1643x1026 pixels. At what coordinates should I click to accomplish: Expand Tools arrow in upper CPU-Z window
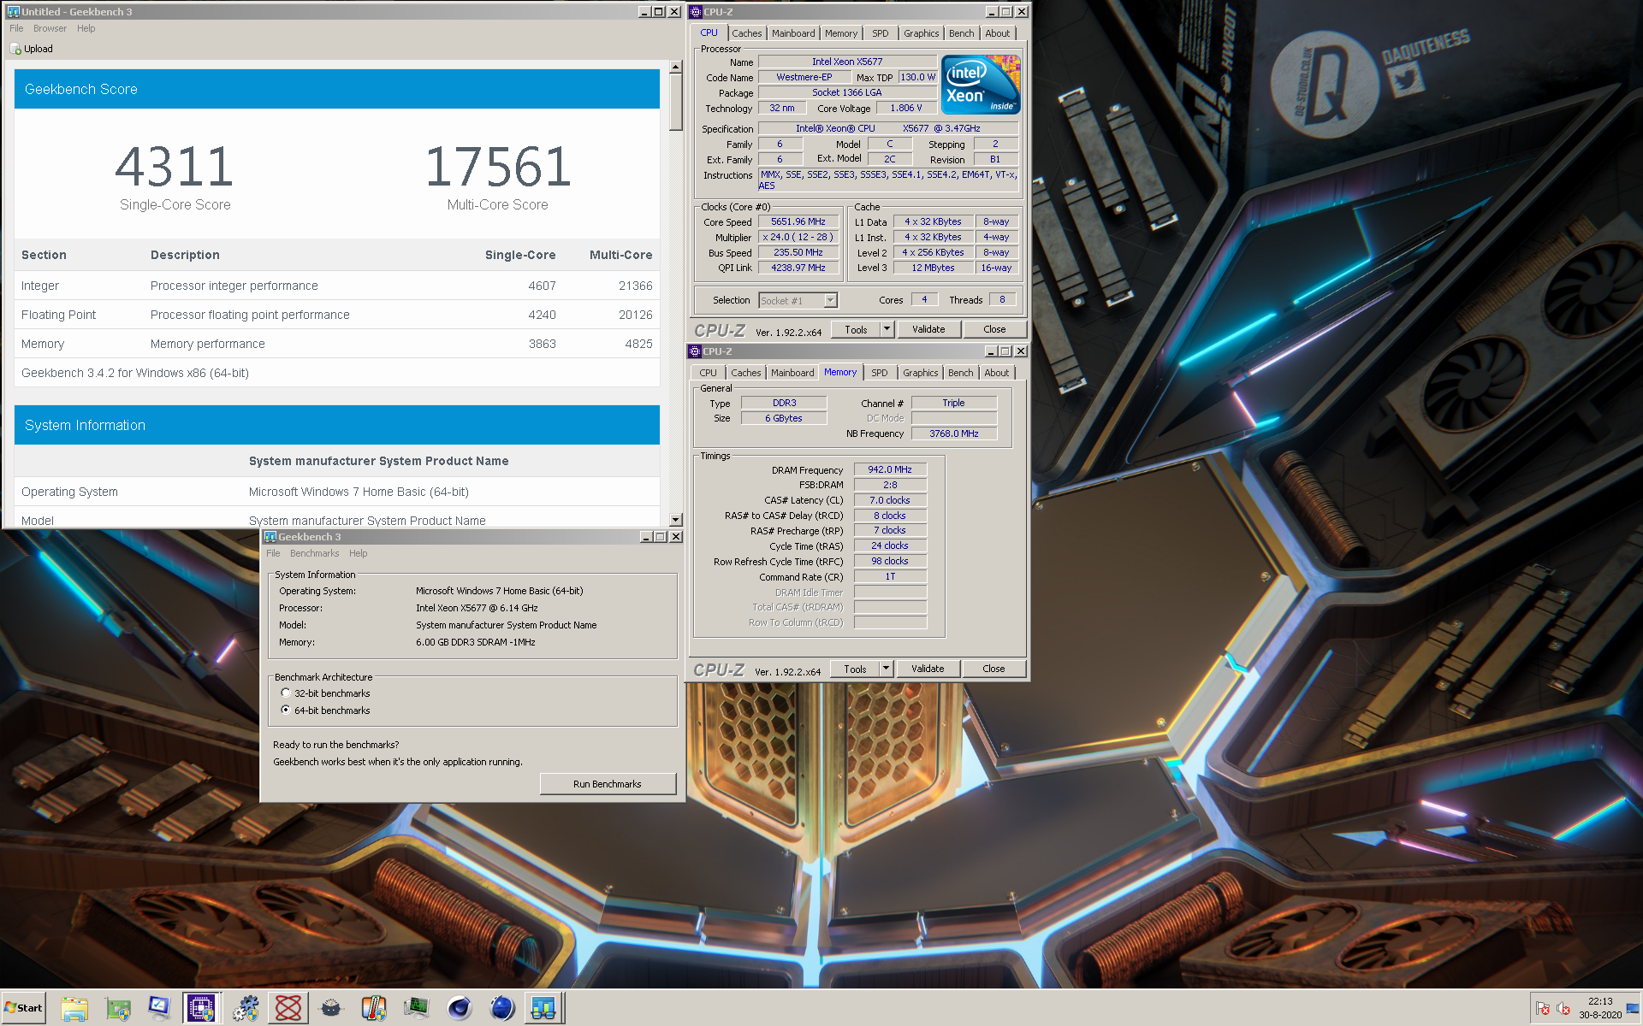tap(887, 330)
